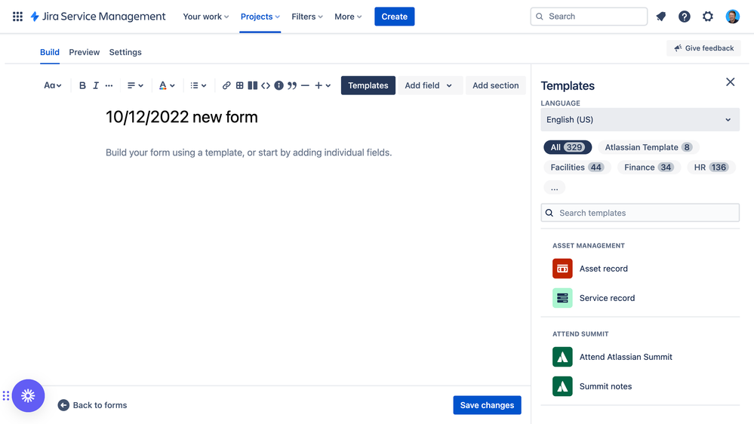Open the text alignment dropdown
Image resolution: width=754 pixels, height=424 pixels.
(135, 85)
